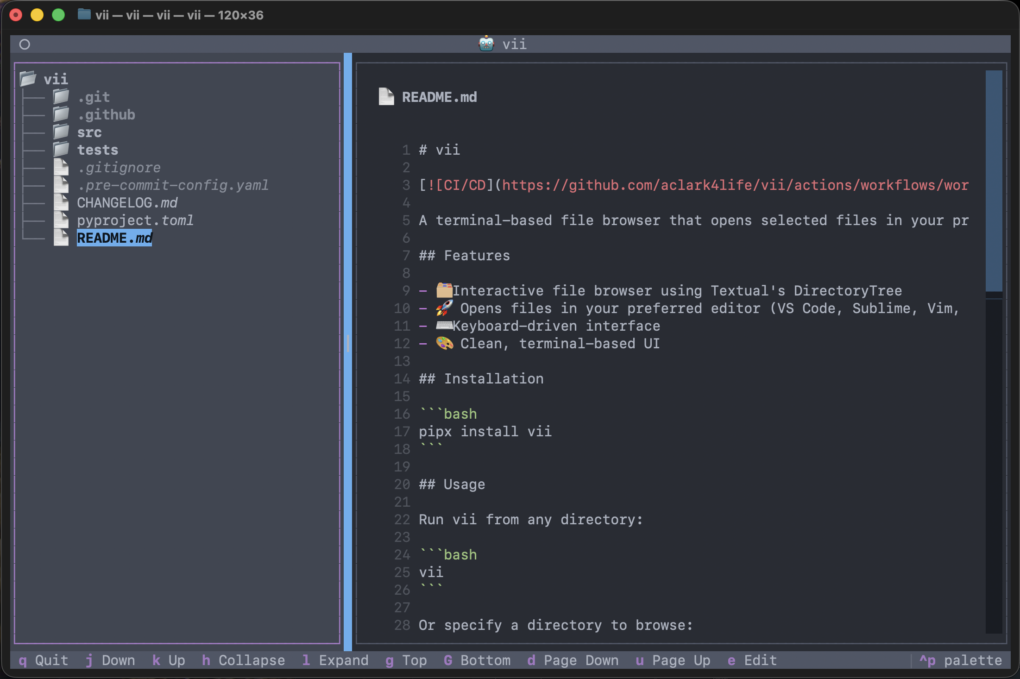Viewport: 1020px width, 679px height.
Task: Click Page Up in the footer
Action: [x=673, y=660]
